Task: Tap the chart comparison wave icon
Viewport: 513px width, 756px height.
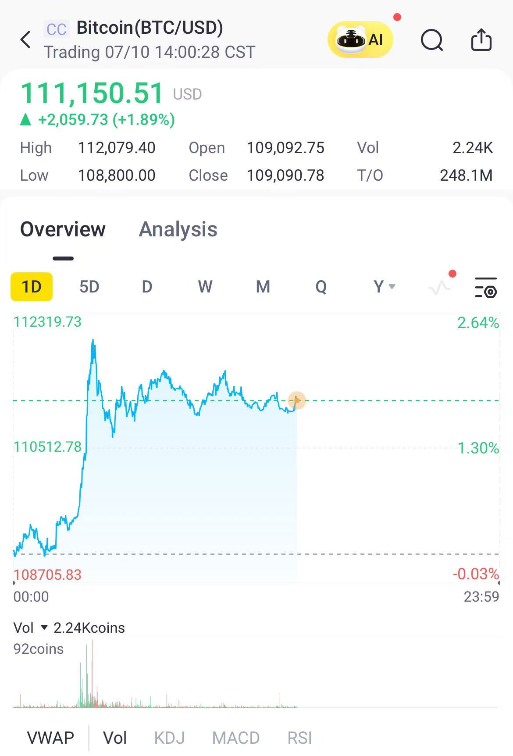Action: [439, 288]
